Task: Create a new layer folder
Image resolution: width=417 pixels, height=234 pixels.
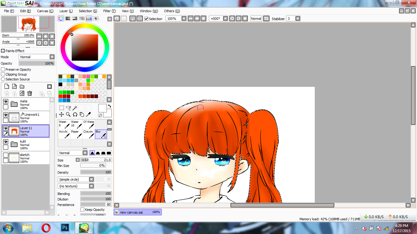Action: pos(22,87)
